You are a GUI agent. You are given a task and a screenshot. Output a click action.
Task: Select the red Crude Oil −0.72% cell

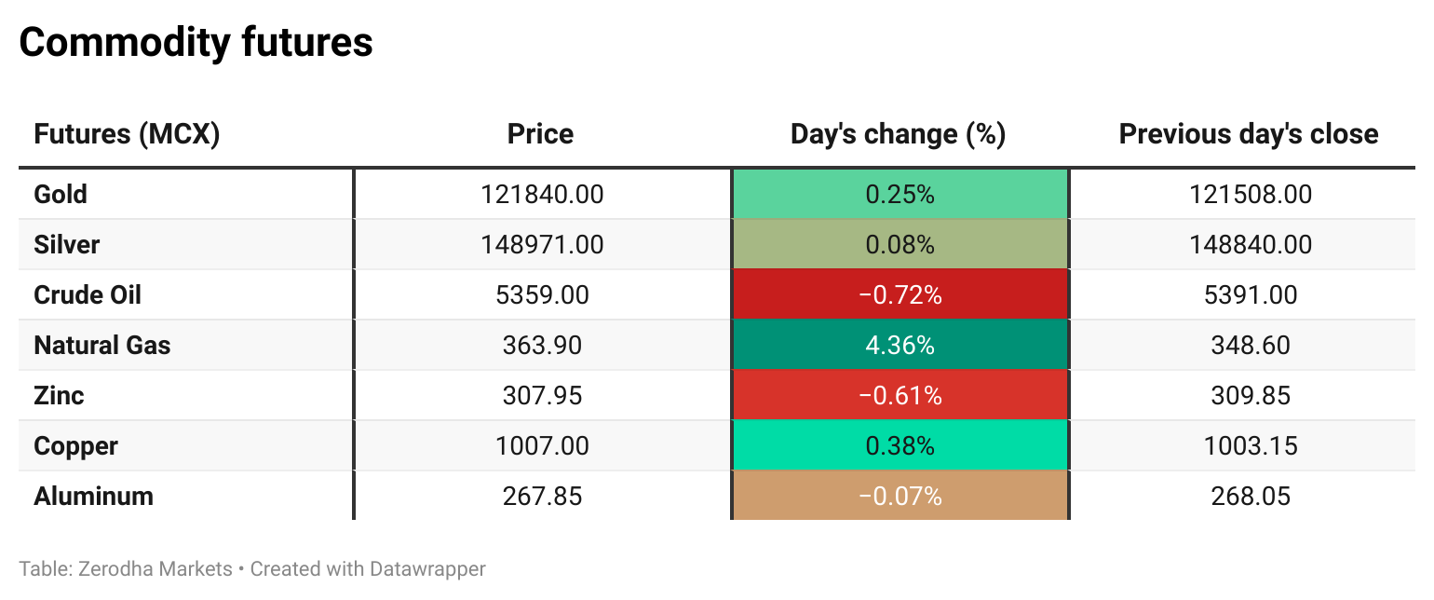point(900,295)
